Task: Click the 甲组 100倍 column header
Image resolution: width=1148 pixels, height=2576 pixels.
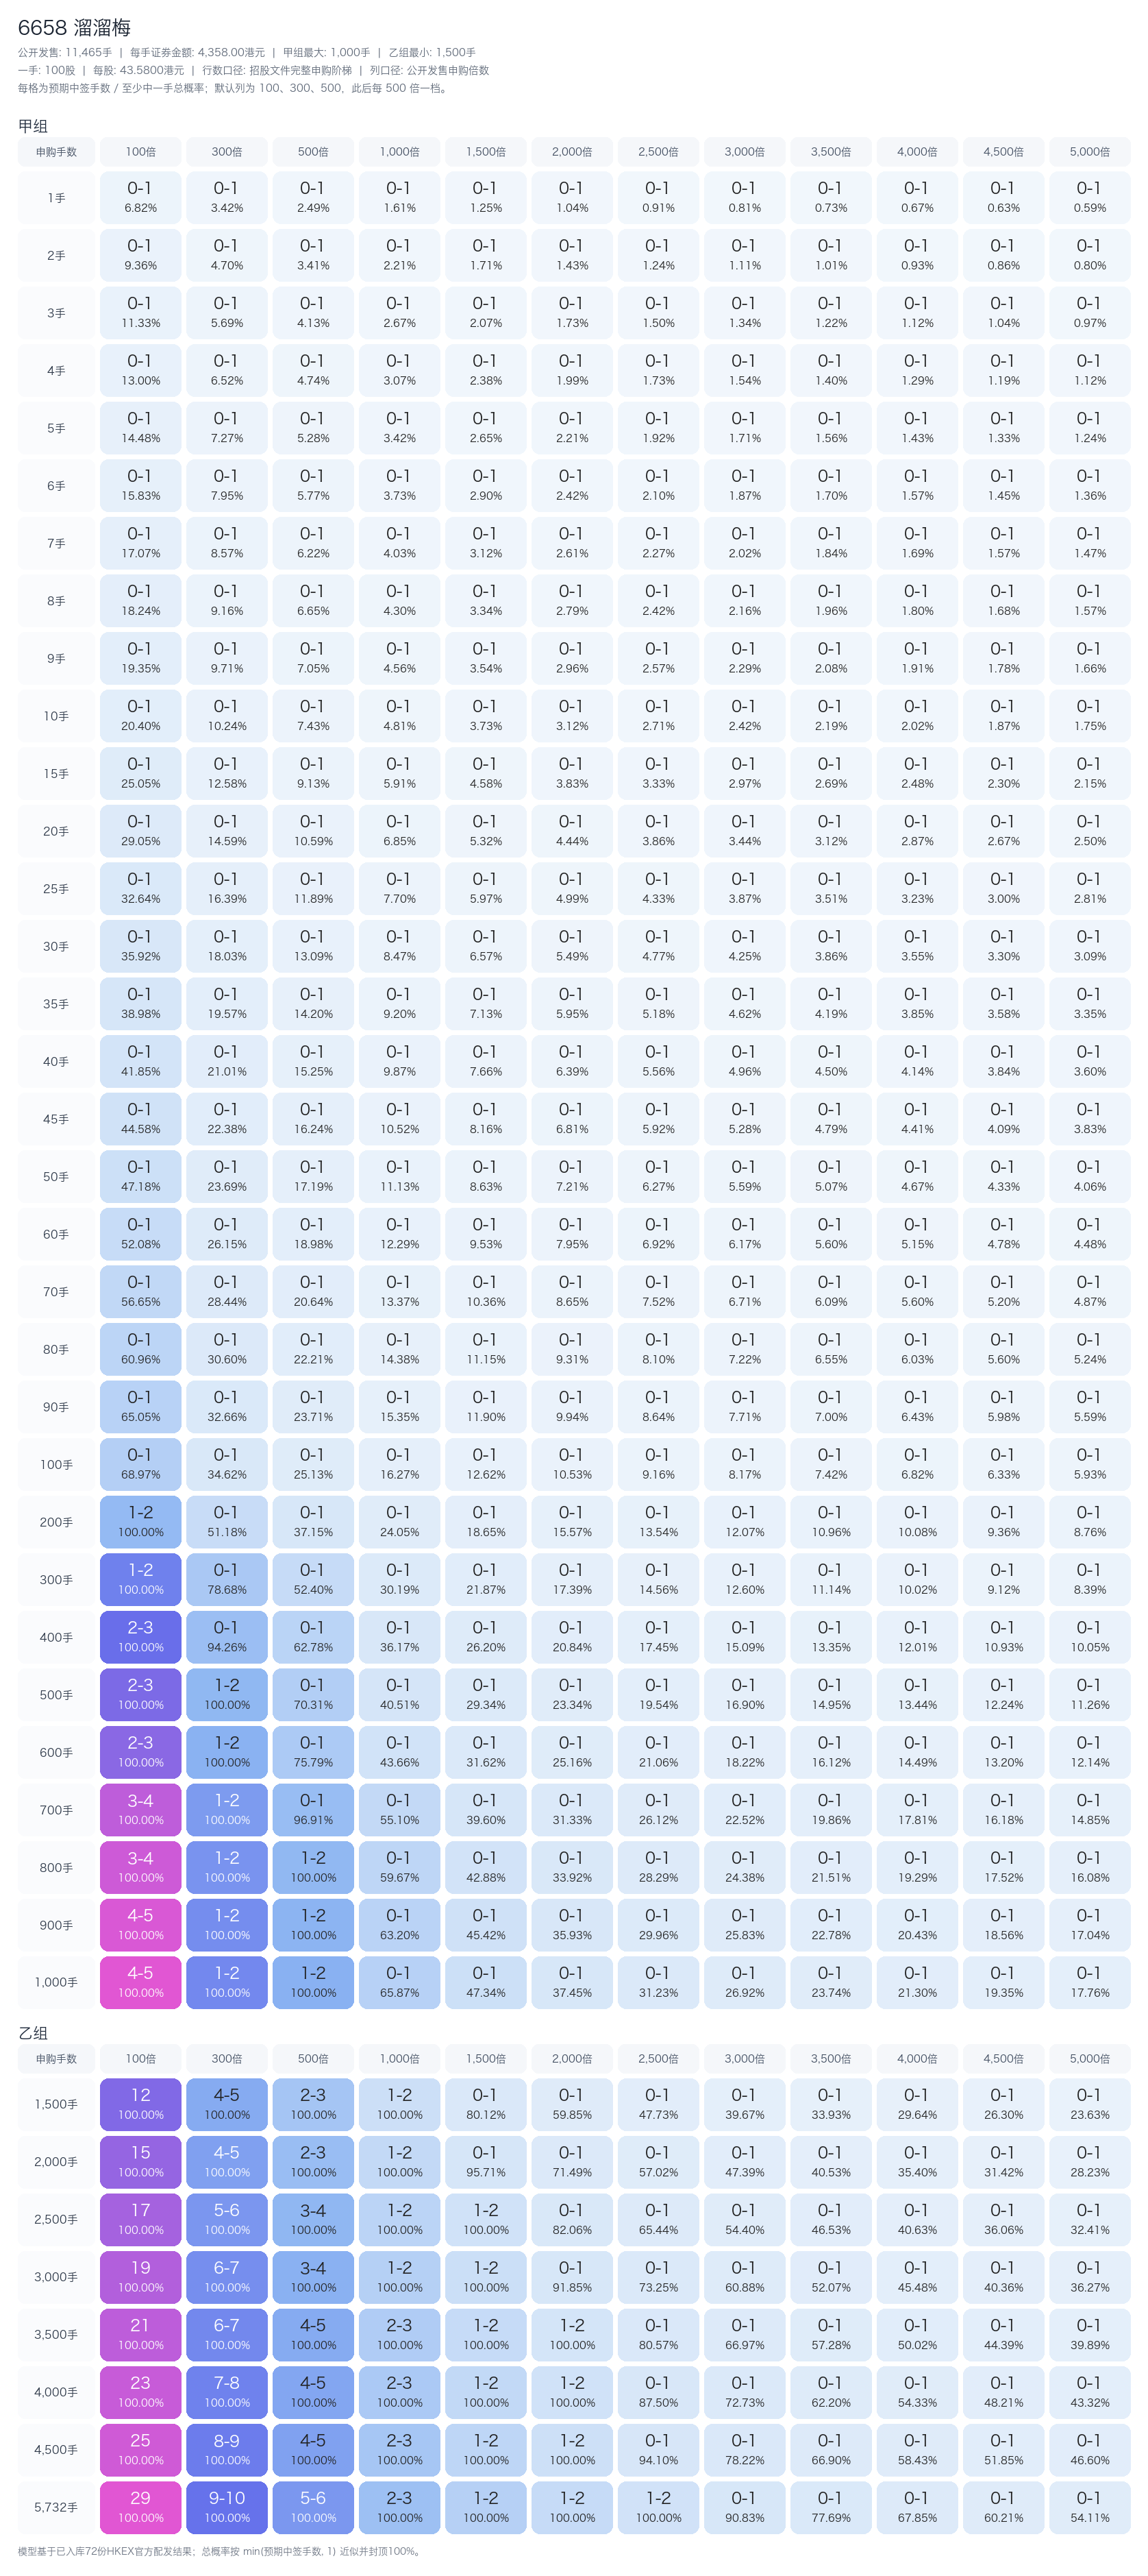Action: [140, 152]
